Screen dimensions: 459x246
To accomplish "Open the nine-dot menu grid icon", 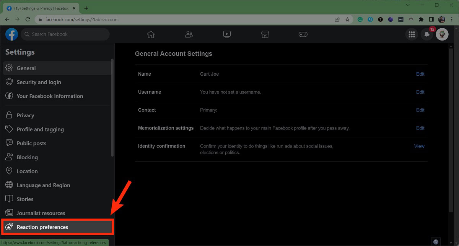I will click(x=412, y=34).
